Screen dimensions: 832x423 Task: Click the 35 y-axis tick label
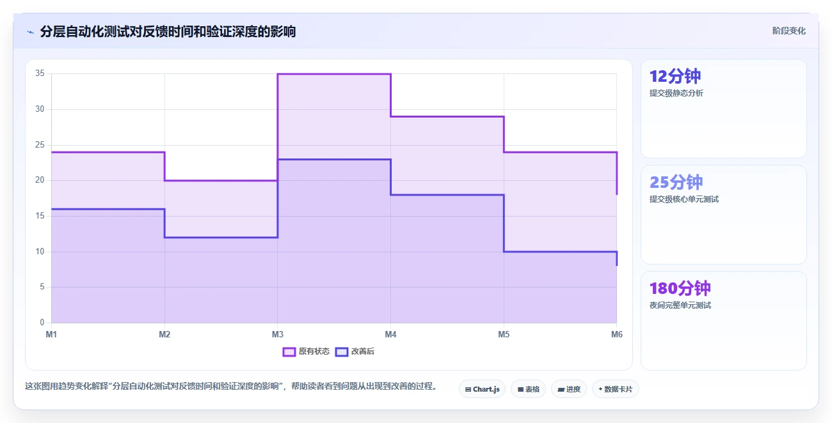click(x=40, y=73)
